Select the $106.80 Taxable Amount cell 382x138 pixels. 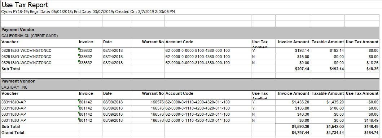(x=327, y=108)
